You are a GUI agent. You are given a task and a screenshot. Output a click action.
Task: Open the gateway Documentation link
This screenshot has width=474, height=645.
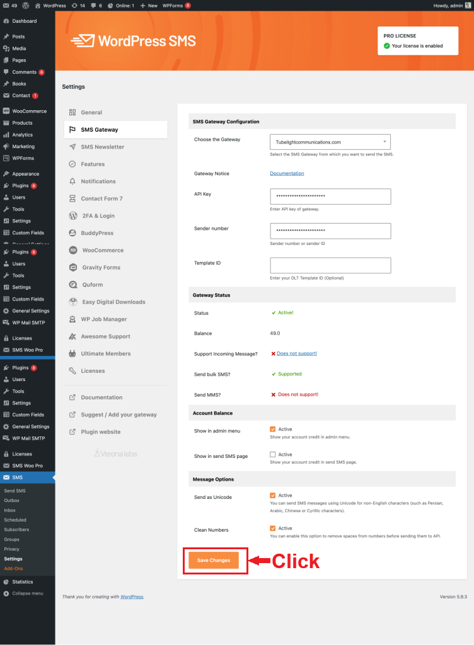[x=287, y=173]
